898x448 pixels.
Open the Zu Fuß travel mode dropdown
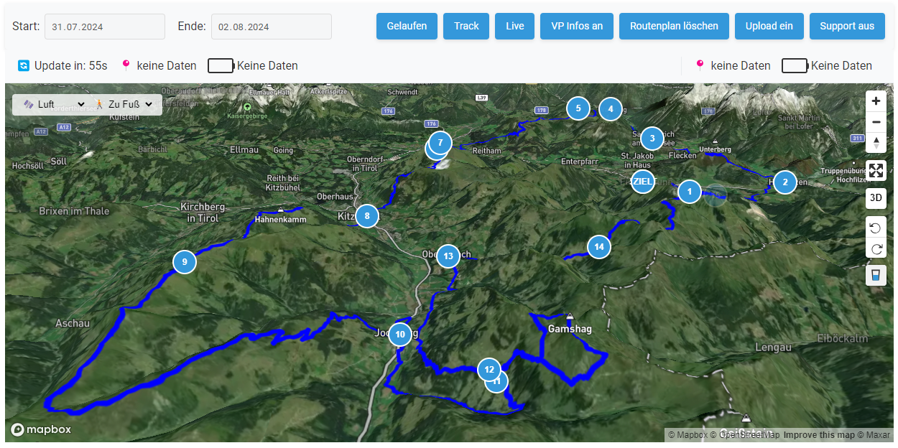pyautogui.click(x=124, y=105)
